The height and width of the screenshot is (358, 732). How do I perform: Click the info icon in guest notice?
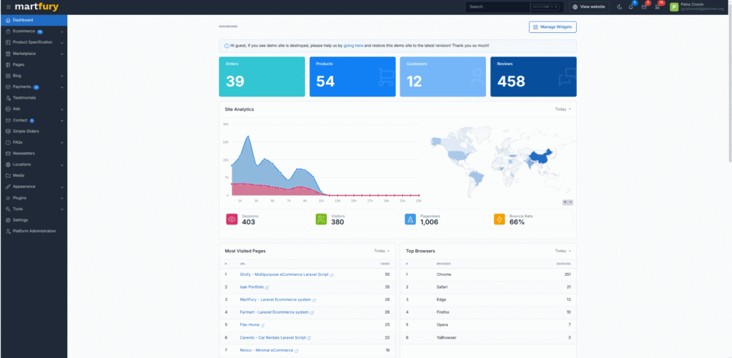[x=227, y=46]
